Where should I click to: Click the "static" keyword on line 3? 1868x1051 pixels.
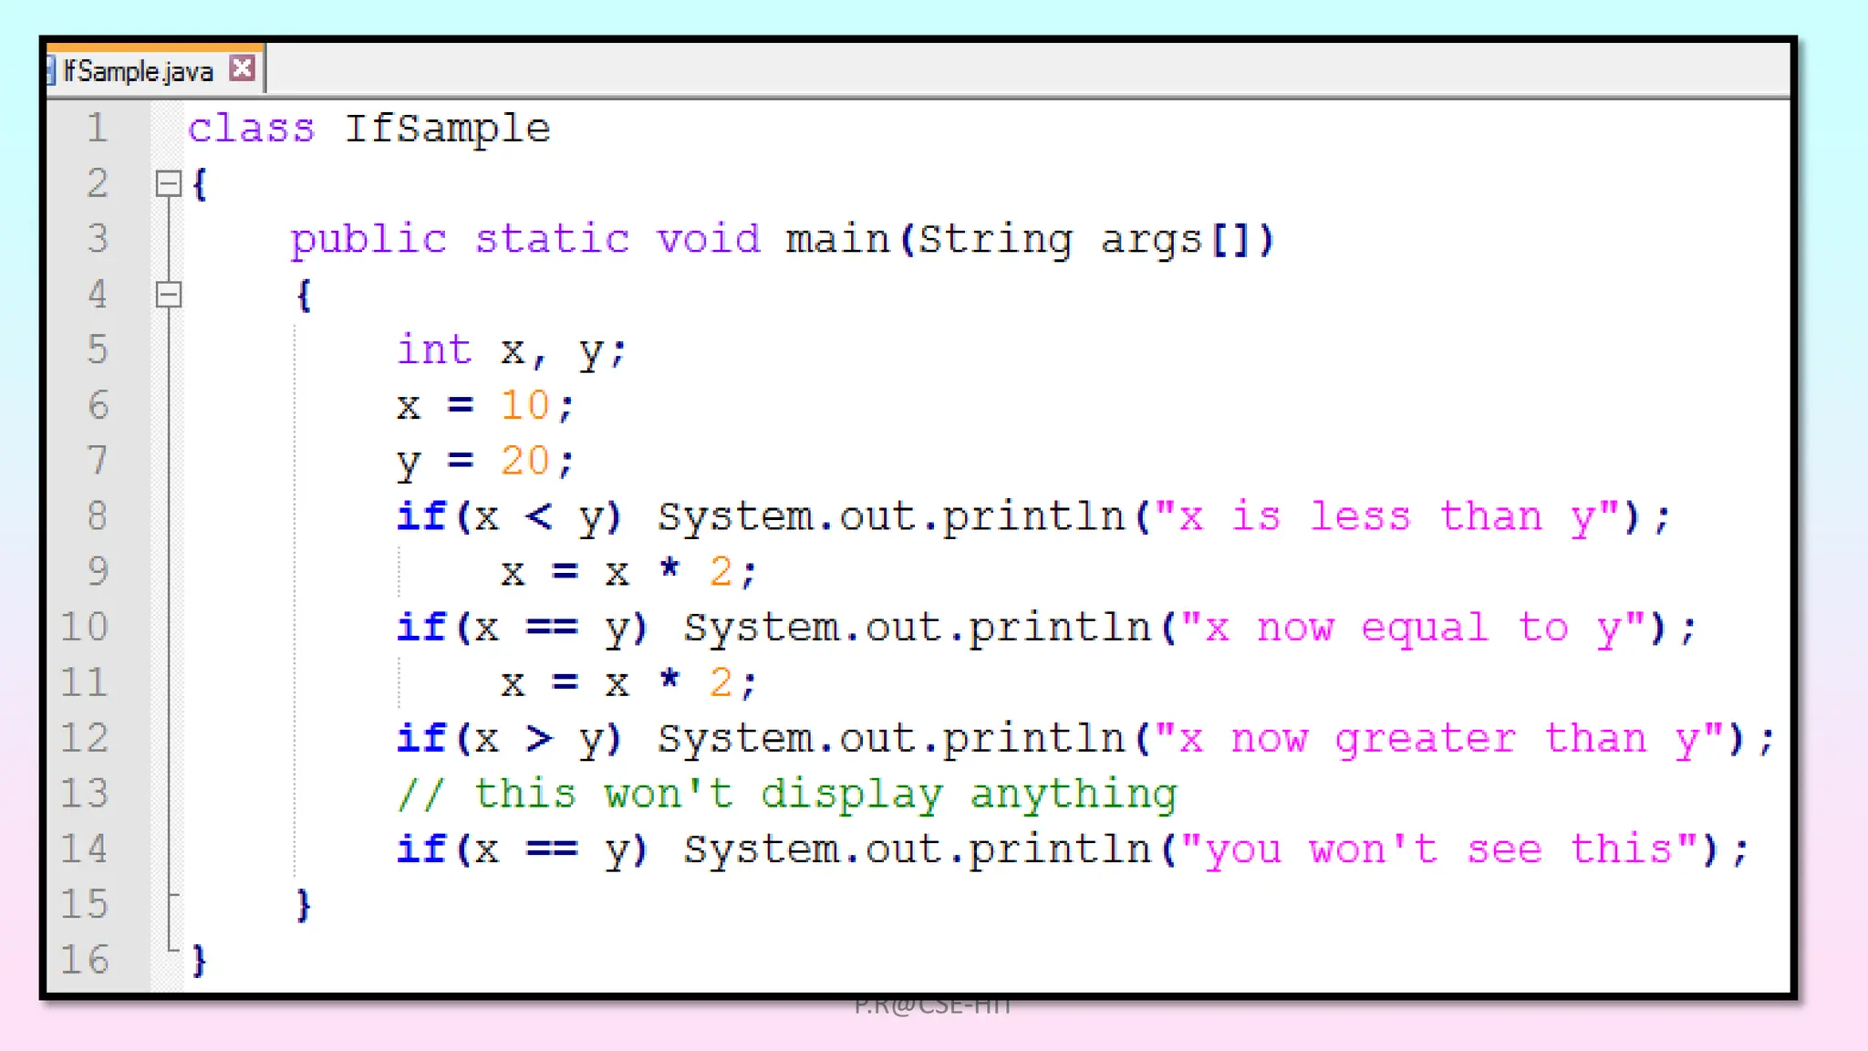pos(552,239)
